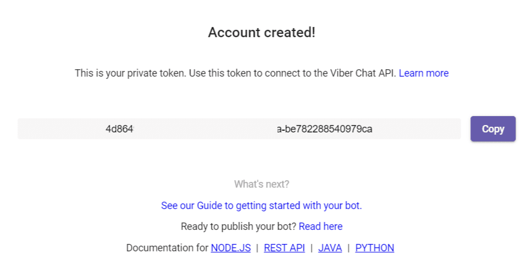Click the hidden middle portion of the token
528x266 pixels.
(x=203, y=129)
